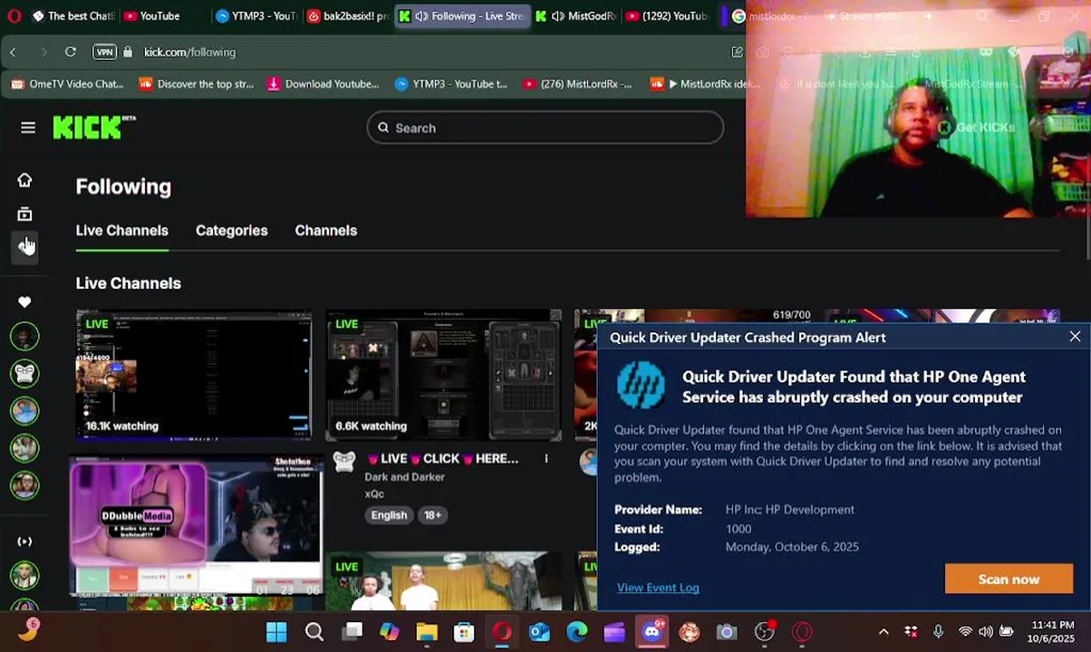Open the first followed channel avatar in sidebar

(x=24, y=337)
